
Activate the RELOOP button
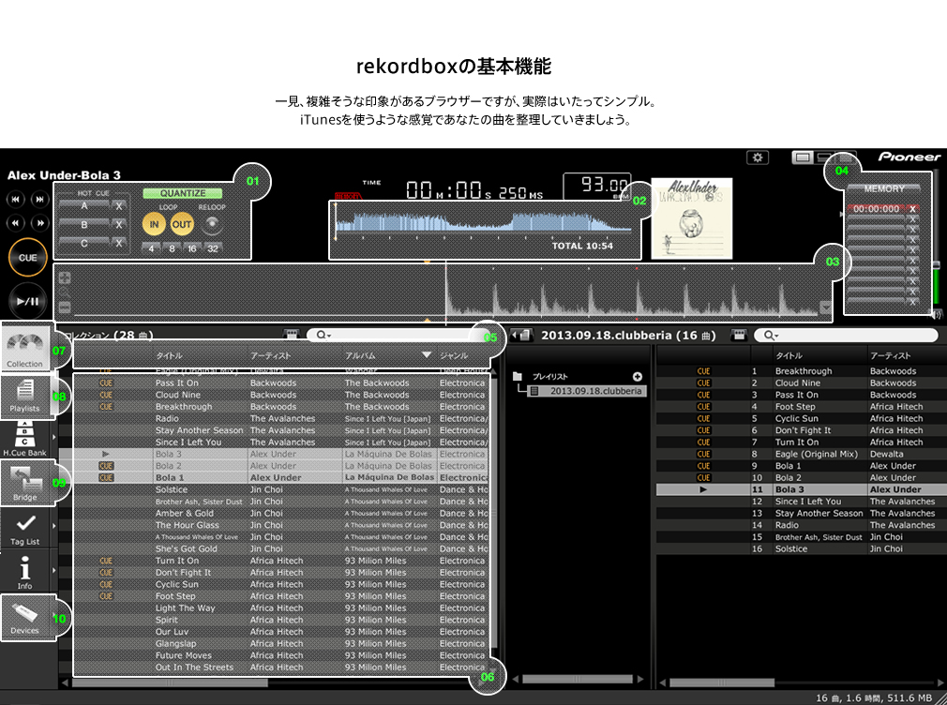coord(211,224)
